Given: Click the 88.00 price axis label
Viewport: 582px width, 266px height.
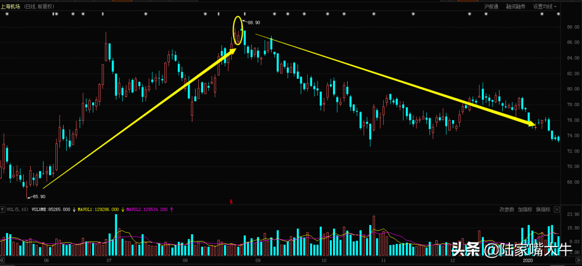Looking at the screenshot, I should (572, 27).
